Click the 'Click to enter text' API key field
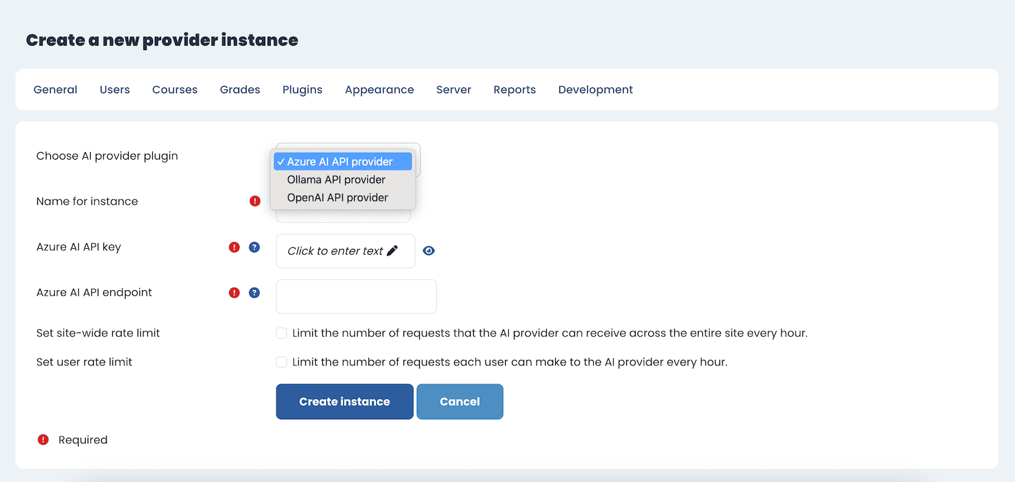Viewport: 1015px width, 482px height. pos(346,251)
